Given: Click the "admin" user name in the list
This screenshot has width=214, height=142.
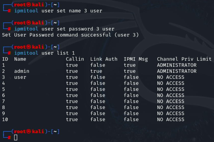Looking at the screenshot, I should [x=22, y=71].
